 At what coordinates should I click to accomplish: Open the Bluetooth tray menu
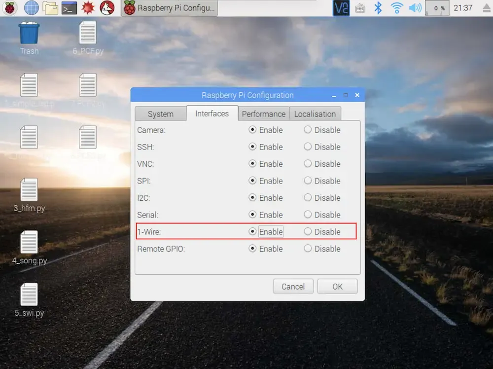(378, 8)
